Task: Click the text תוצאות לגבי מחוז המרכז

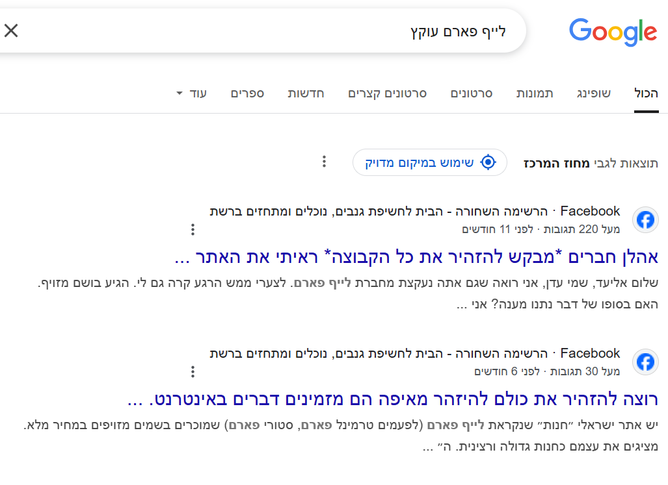Action: pyautogui.click(x=591, y=163)
